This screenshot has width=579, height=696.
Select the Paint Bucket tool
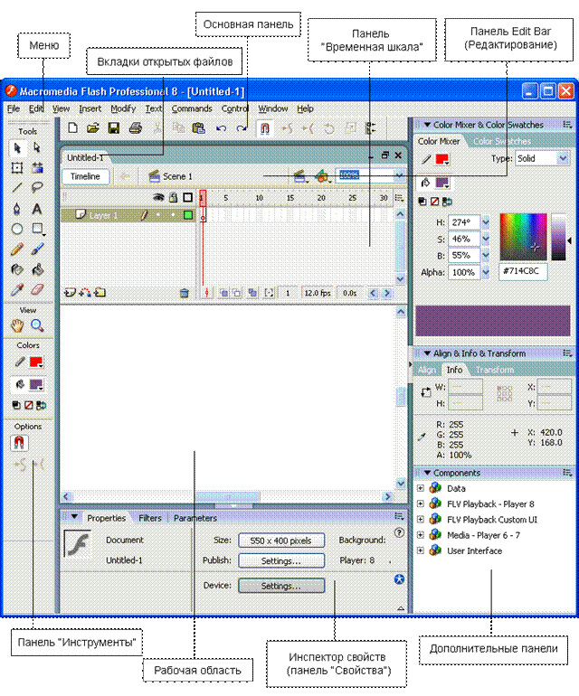point(37,269)
